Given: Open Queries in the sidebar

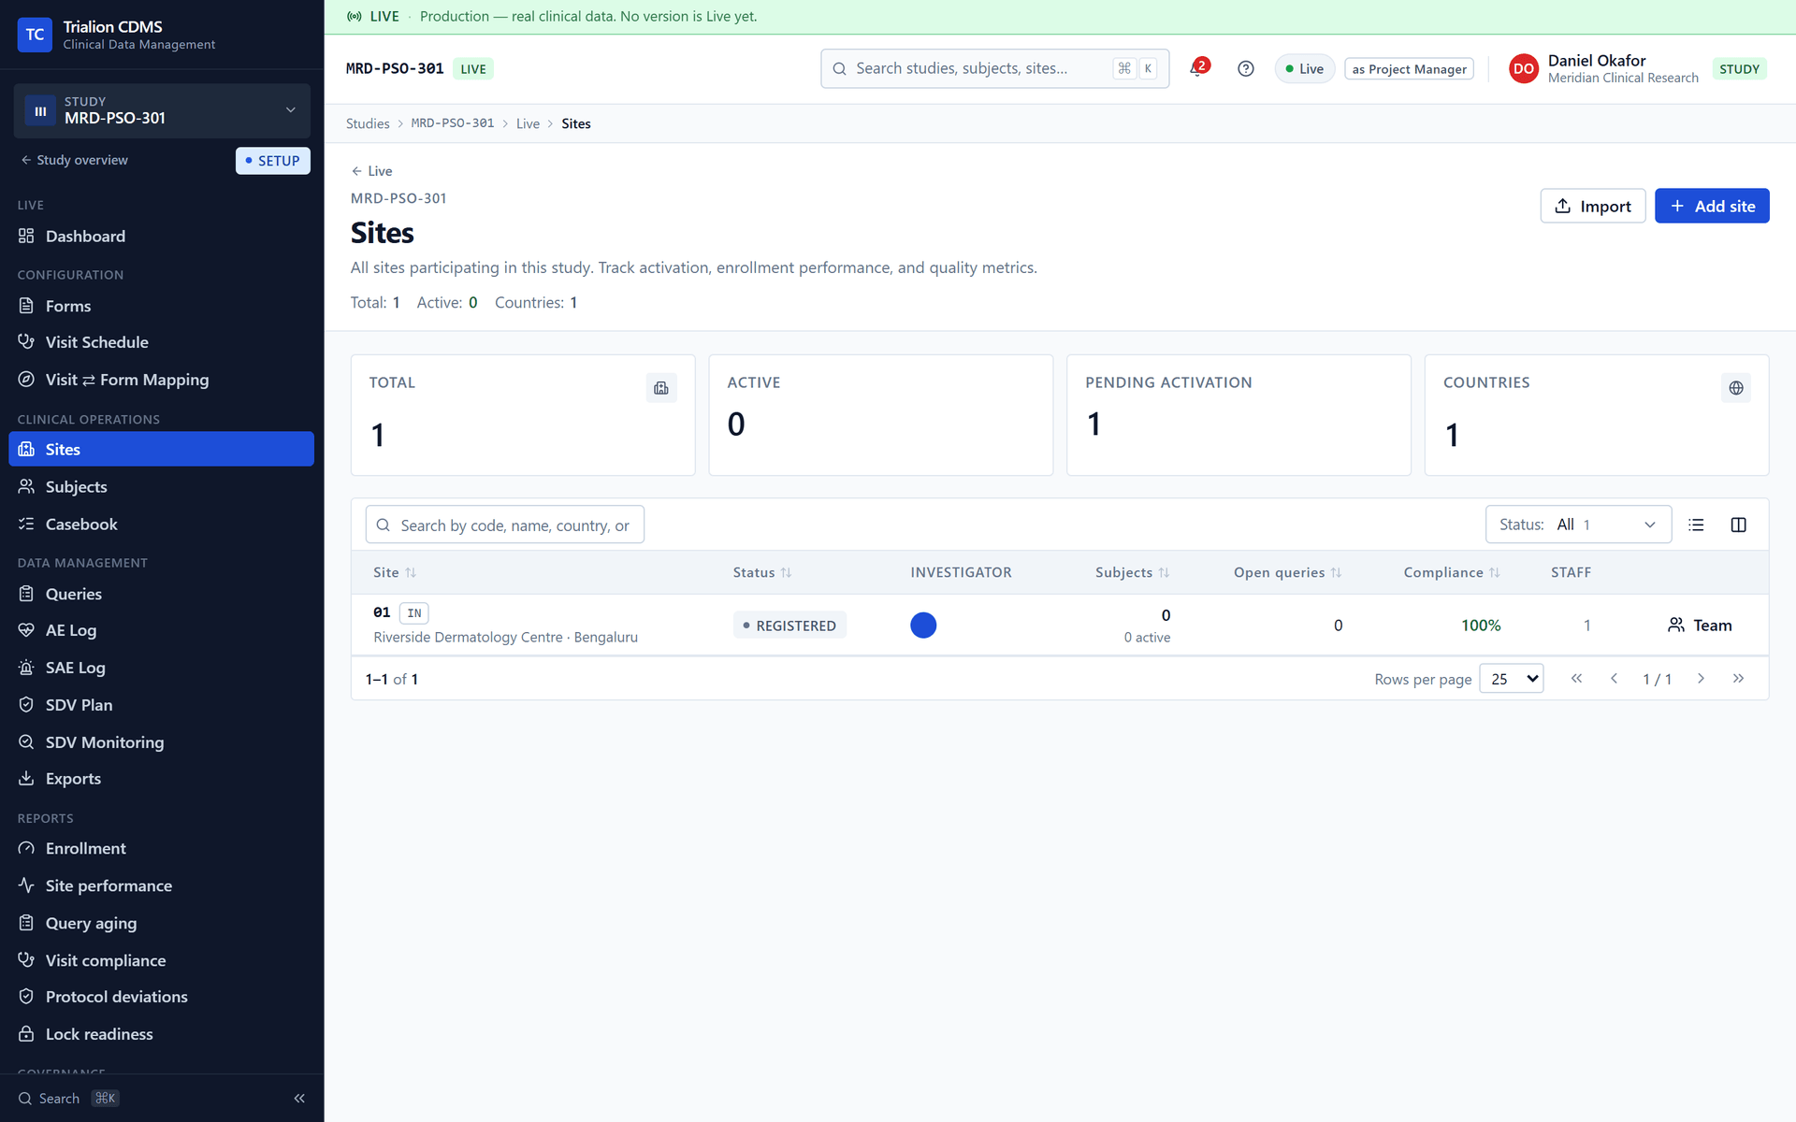Looking at the screenshot, I should [162, 594].
